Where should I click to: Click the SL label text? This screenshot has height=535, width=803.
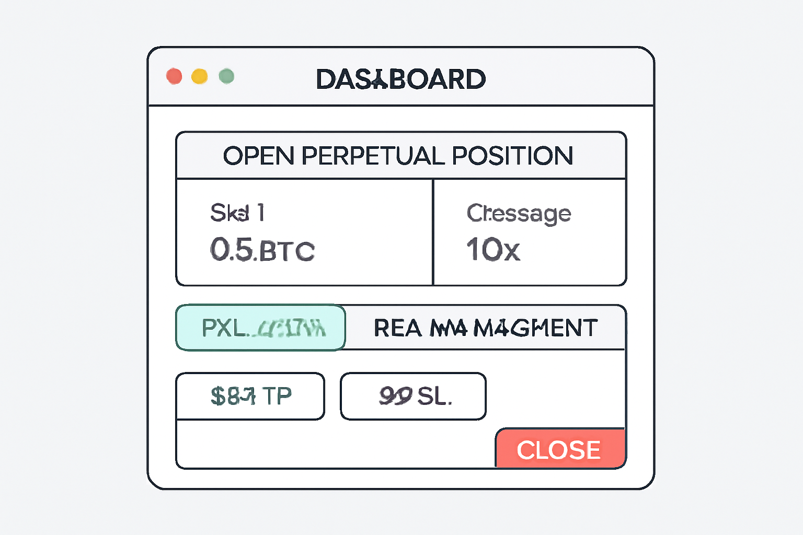click(x=434, y=397)
